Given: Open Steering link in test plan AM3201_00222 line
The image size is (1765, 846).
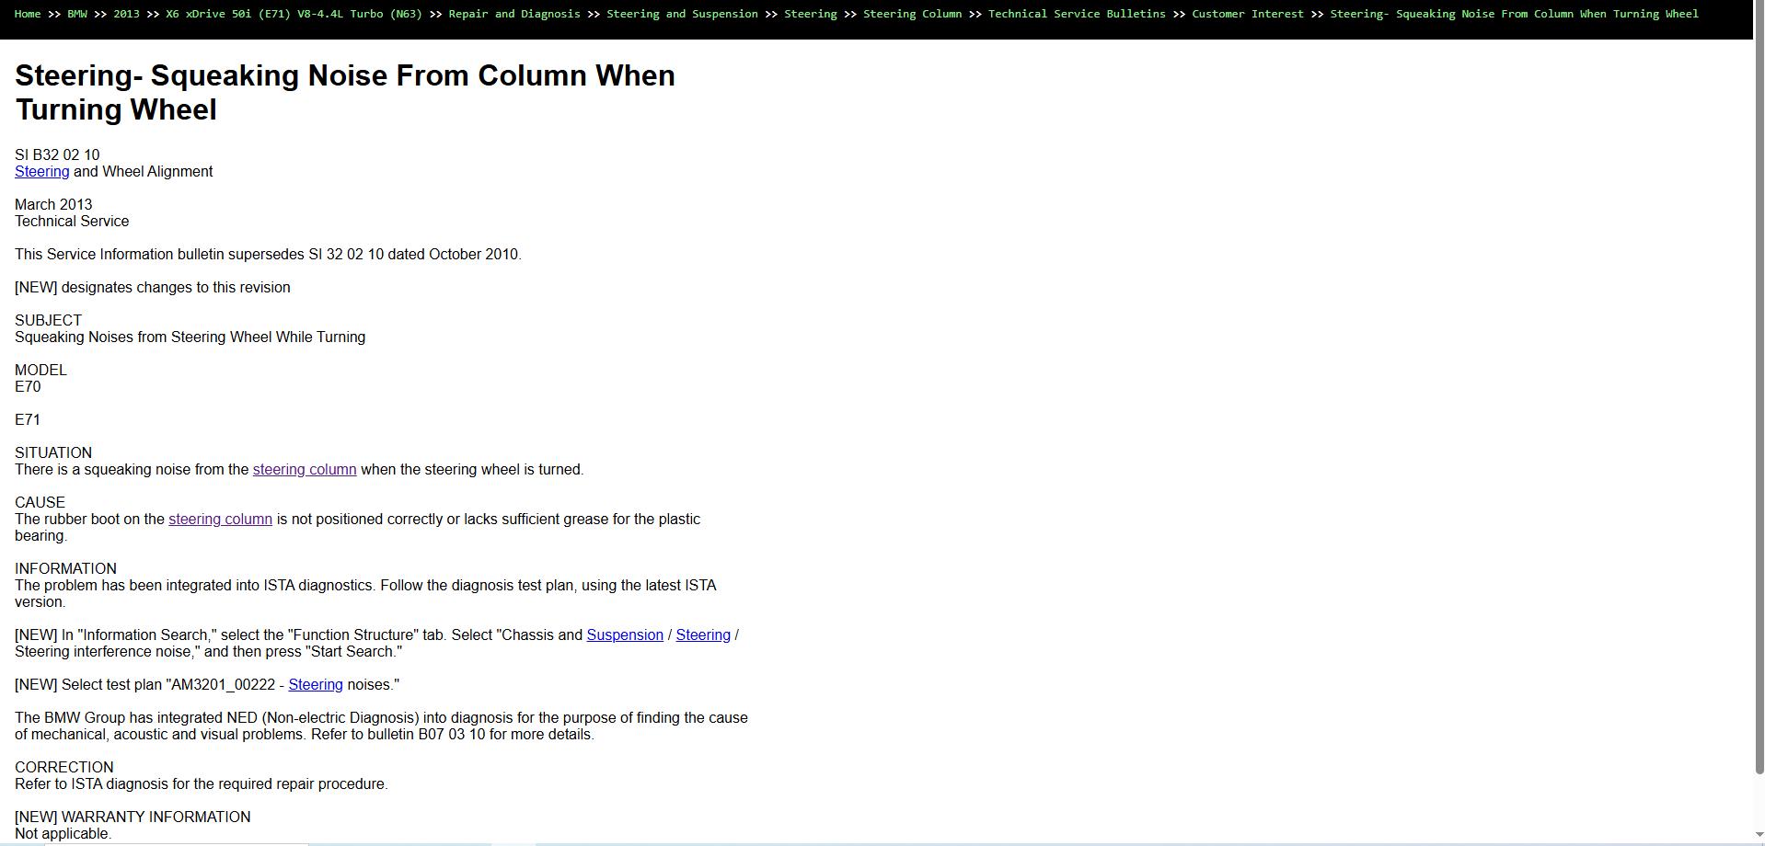Looking at the screenshot, I should click(316, 685).
